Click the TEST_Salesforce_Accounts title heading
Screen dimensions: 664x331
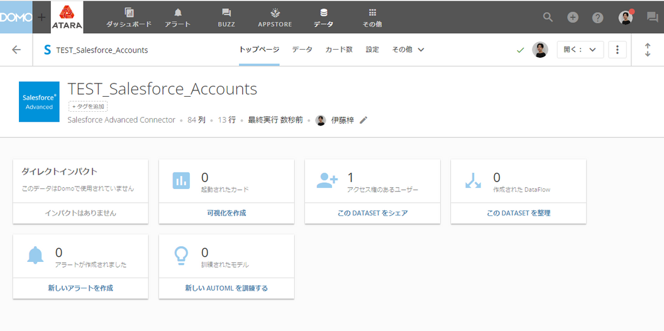(163, 89)
